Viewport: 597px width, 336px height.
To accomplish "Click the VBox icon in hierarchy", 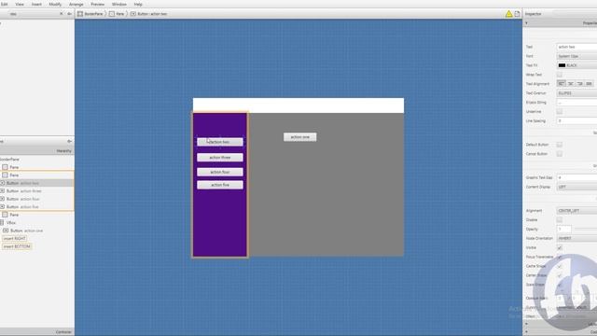I will pyautogui.click(x=2, y=222).
